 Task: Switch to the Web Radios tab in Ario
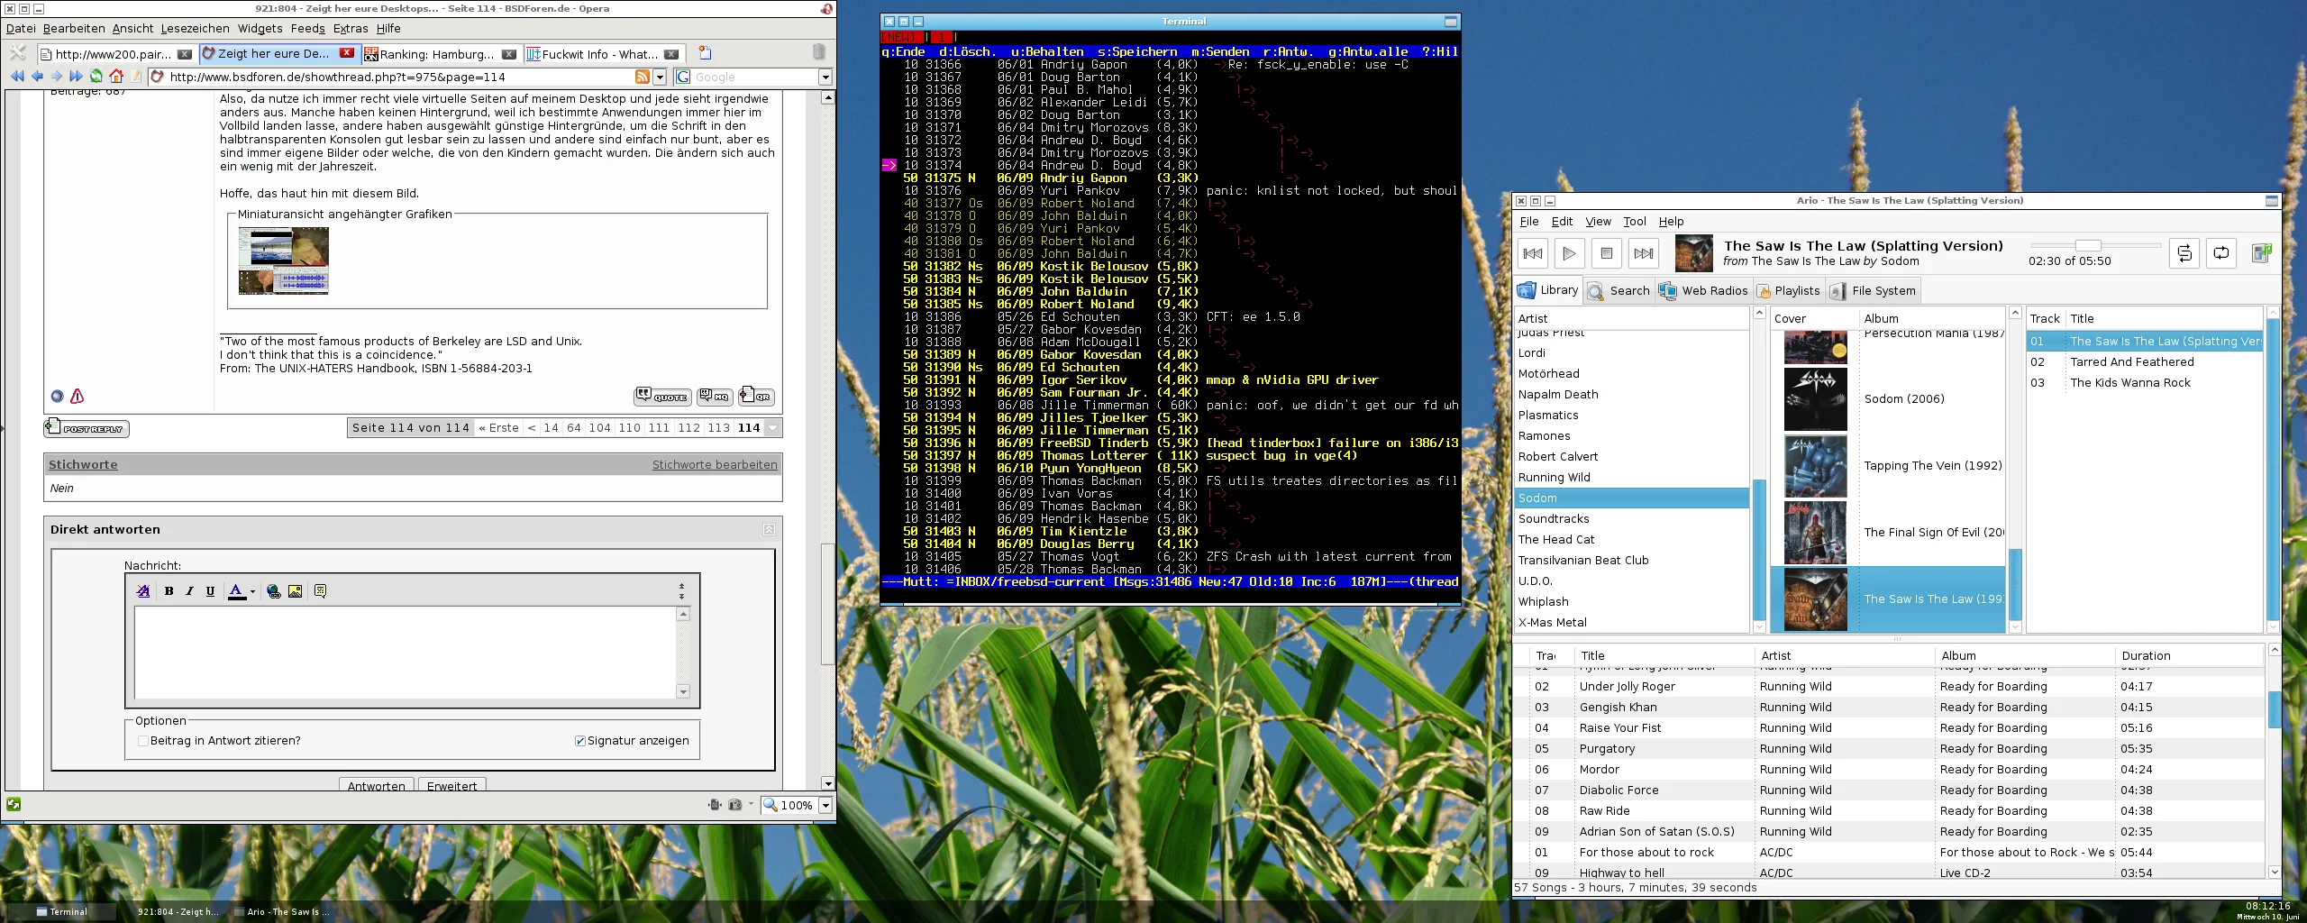1703,290
